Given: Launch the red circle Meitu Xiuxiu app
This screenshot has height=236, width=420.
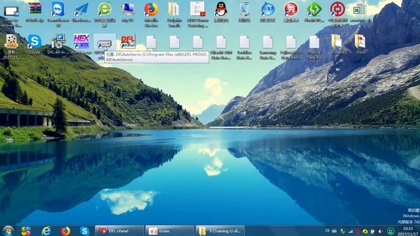Looking at the screenshot, I should click(291, 12).
